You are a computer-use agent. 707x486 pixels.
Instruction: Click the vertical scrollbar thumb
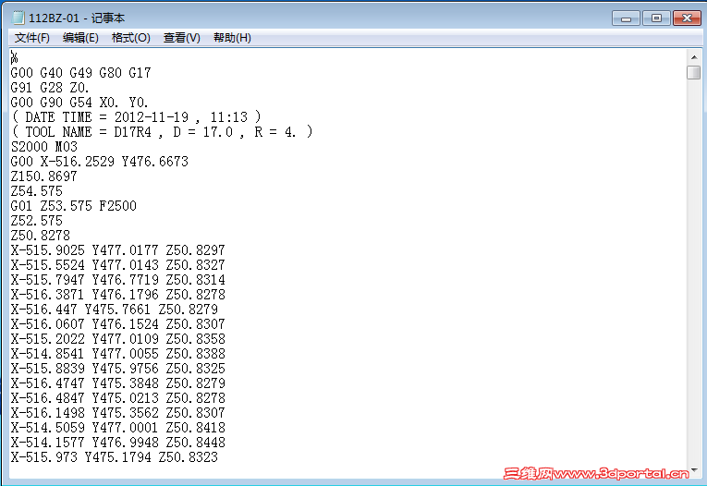pos(694,73)
